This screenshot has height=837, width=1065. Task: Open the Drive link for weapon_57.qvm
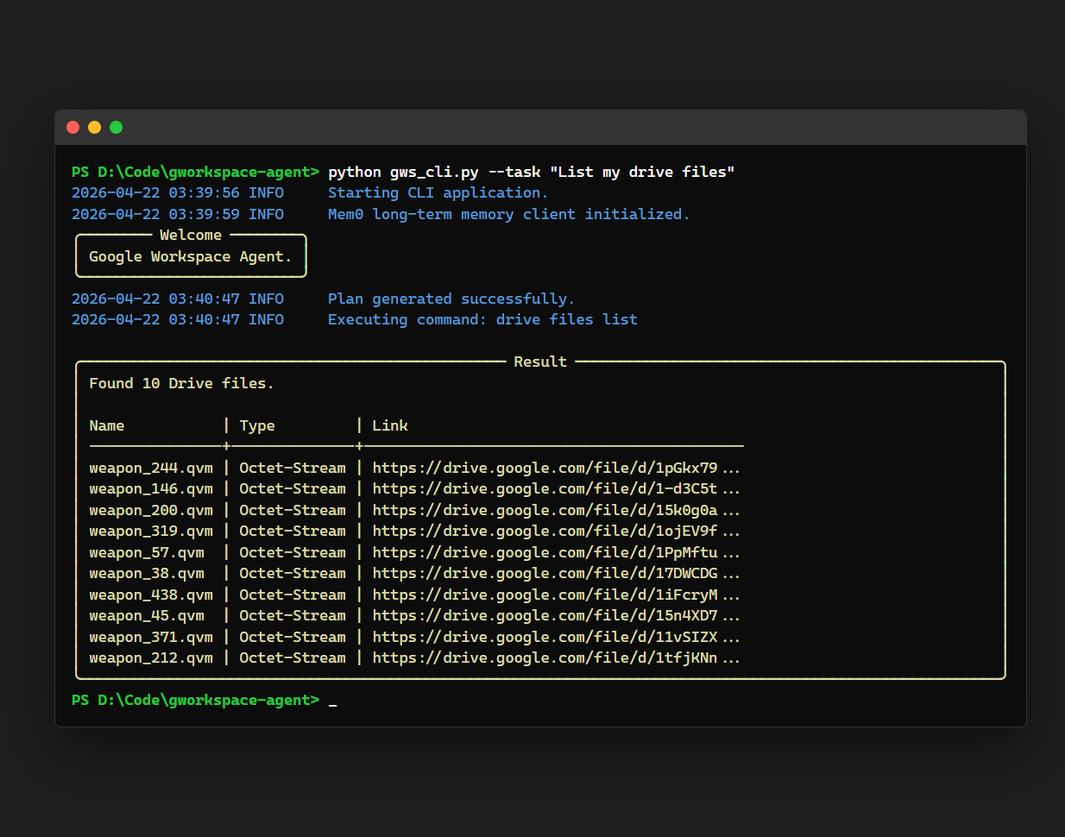coord(556,552)
